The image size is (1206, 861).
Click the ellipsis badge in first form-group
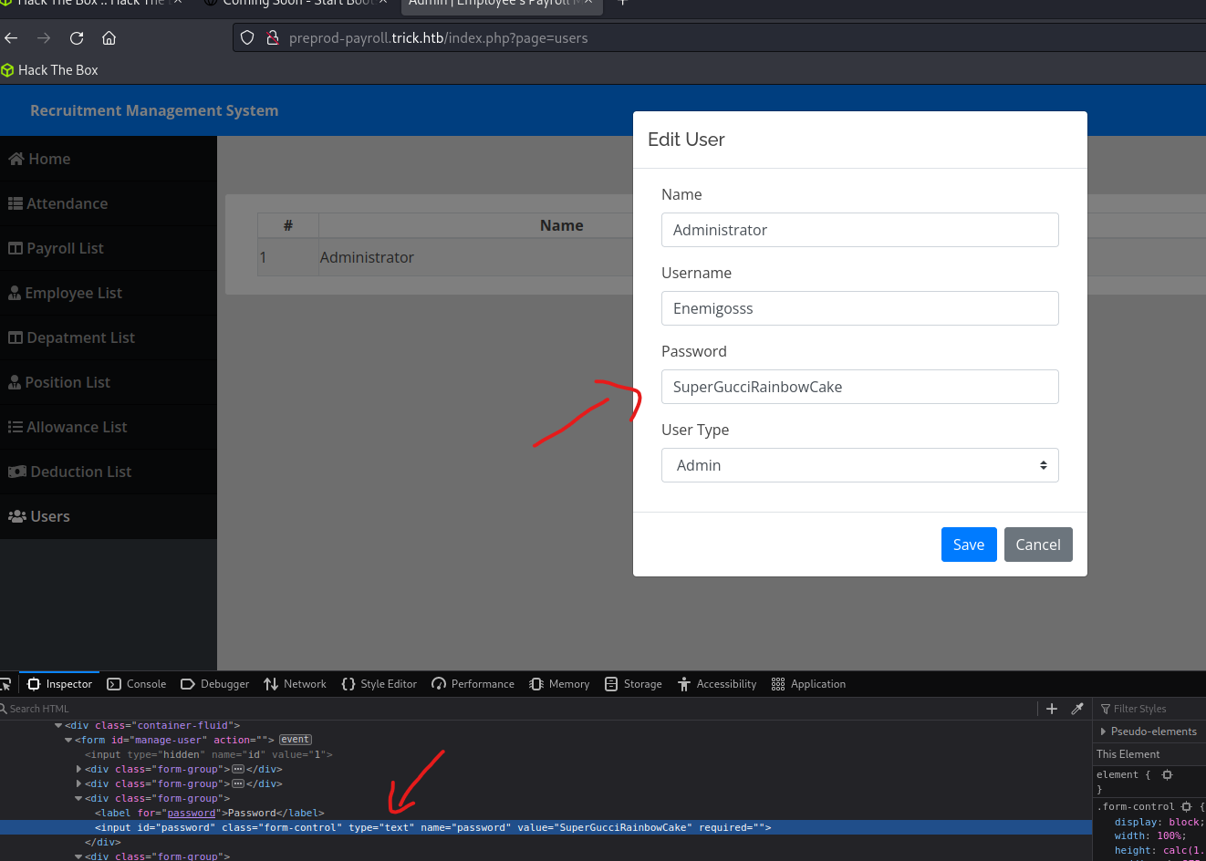[238, 770]
